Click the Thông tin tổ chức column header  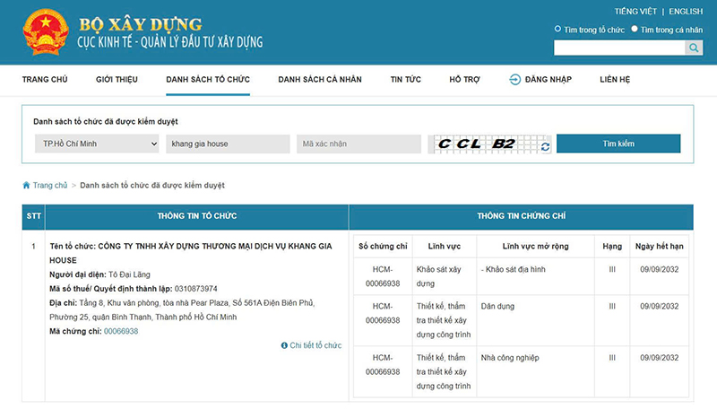click(x=197, y=216)
